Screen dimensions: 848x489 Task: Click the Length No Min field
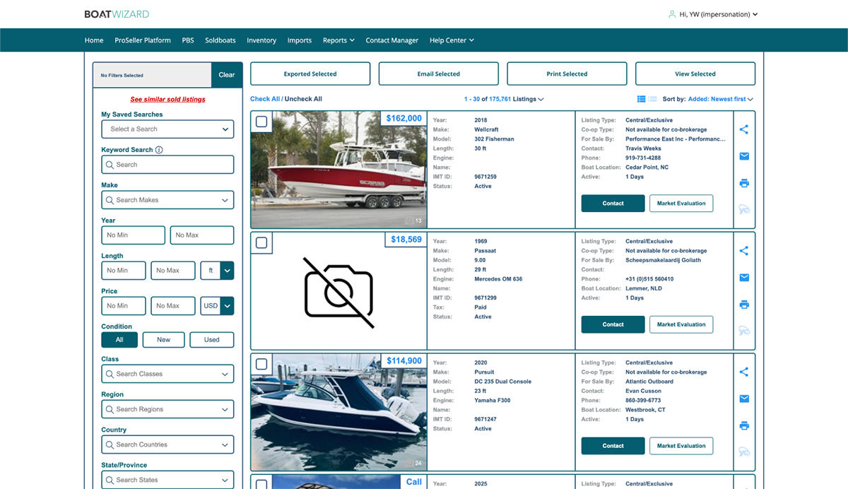pyautogui.click(x=124, y=271)
